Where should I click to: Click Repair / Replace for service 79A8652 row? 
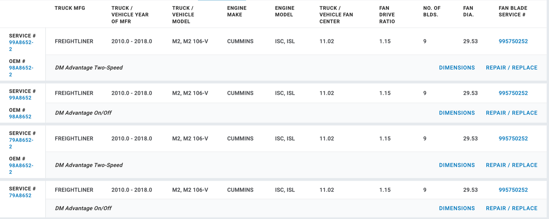(512, 208)
